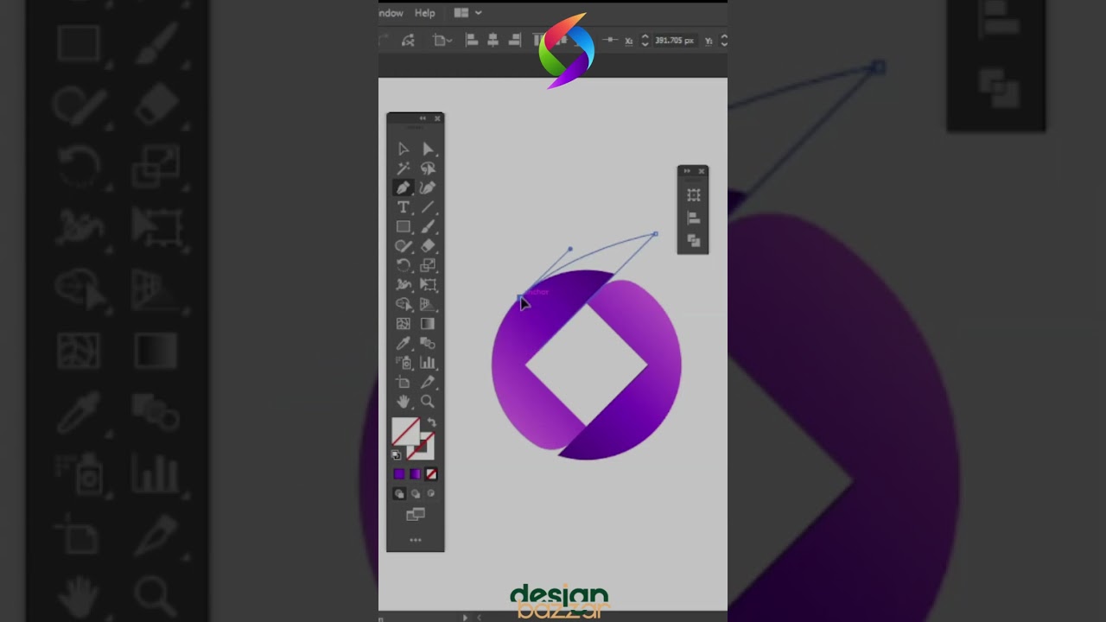Select the Artboard tool
Viewport: 1106px width, 622px height.
click(404, 382)
